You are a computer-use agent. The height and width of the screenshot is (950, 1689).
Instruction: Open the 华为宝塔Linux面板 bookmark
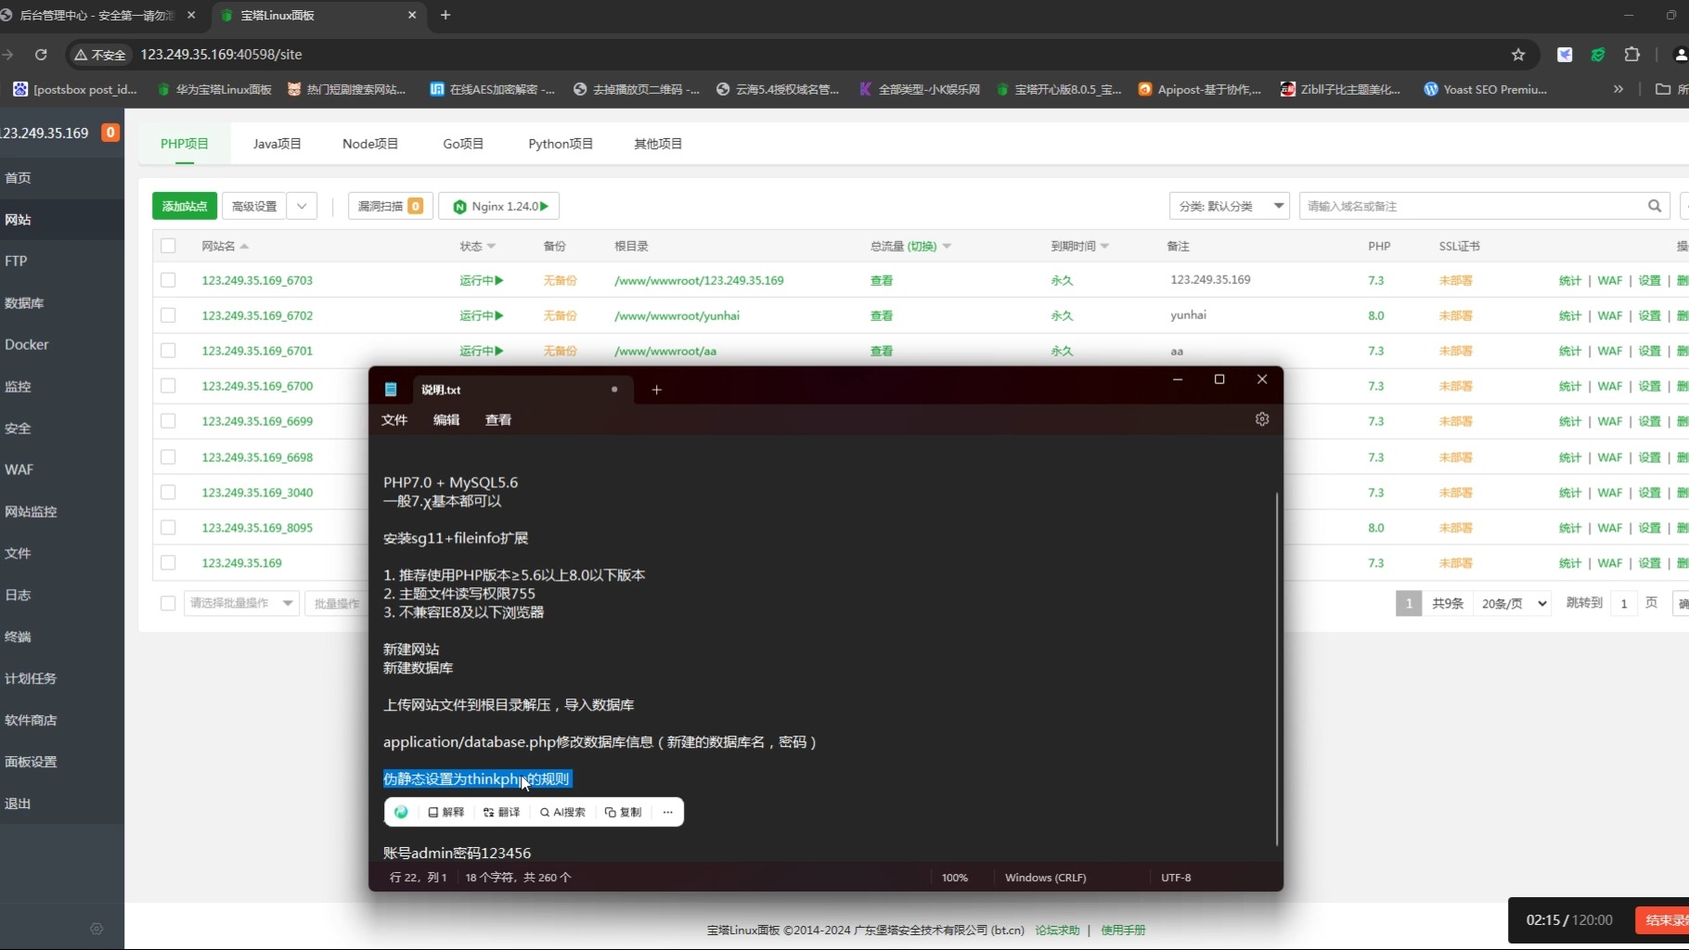coord(213,89)
